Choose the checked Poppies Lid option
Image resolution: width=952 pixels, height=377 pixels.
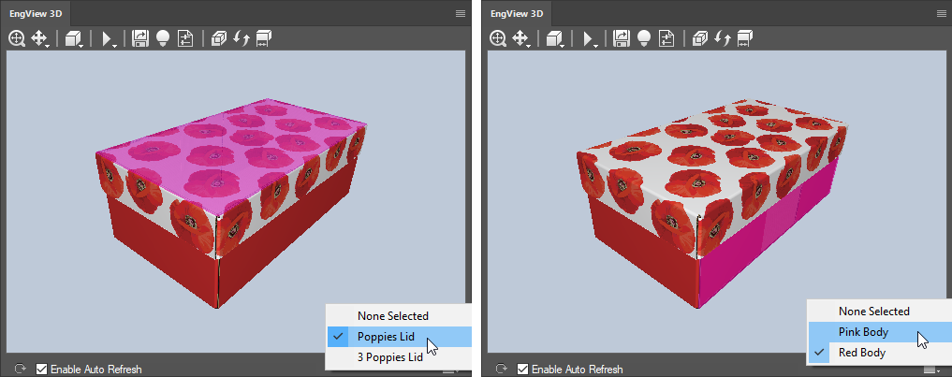(386, 337)
